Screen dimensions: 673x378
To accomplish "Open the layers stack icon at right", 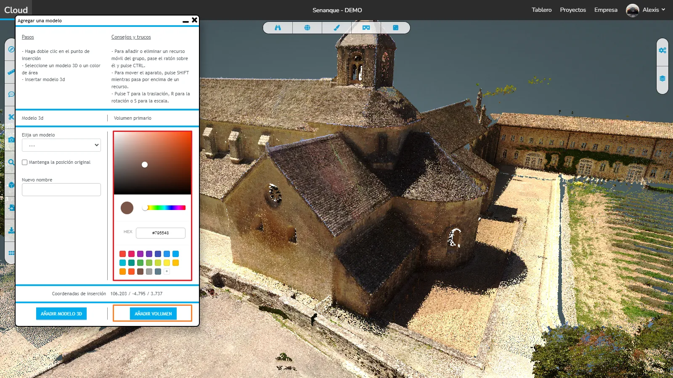I will click(x=662, y=79).
